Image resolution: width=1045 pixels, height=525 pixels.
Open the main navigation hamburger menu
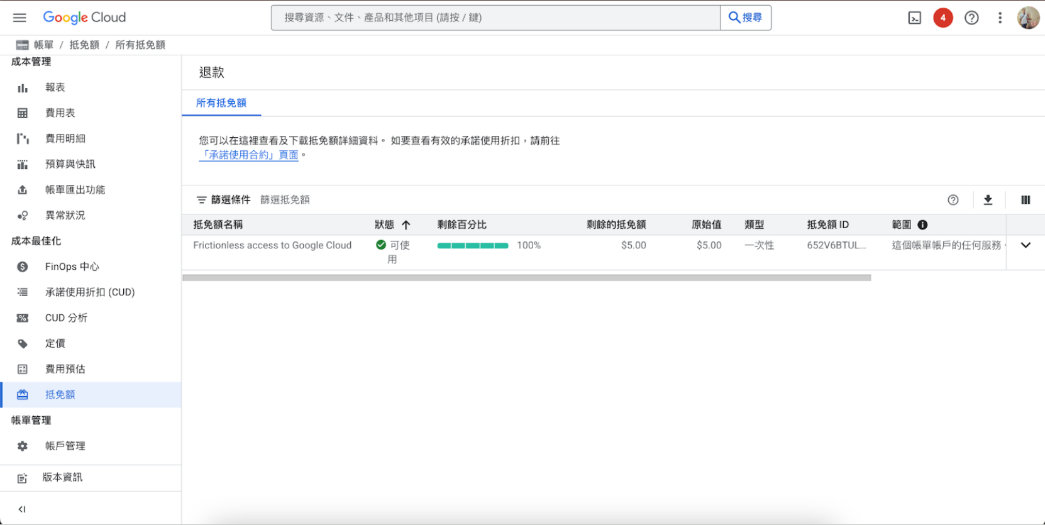[19, 18]
